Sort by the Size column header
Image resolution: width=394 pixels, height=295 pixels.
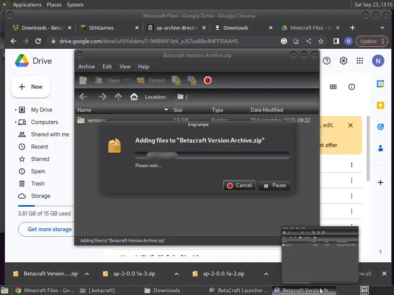pos(190,110)
